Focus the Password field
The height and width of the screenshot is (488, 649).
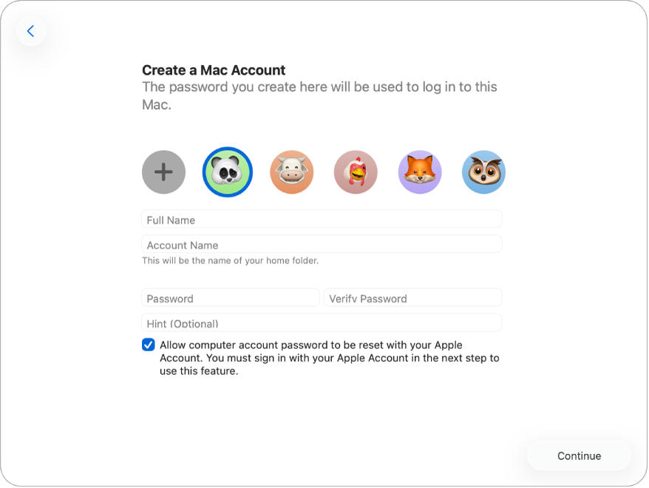(230, 297)
